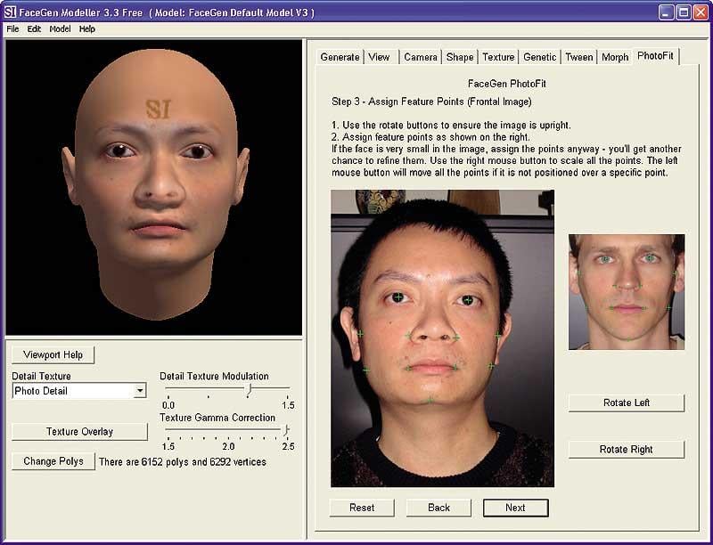Open the Model menu
Screen dimensions: 713x545
60,29
